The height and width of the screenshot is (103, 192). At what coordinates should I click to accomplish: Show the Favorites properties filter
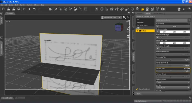point(145,22)
